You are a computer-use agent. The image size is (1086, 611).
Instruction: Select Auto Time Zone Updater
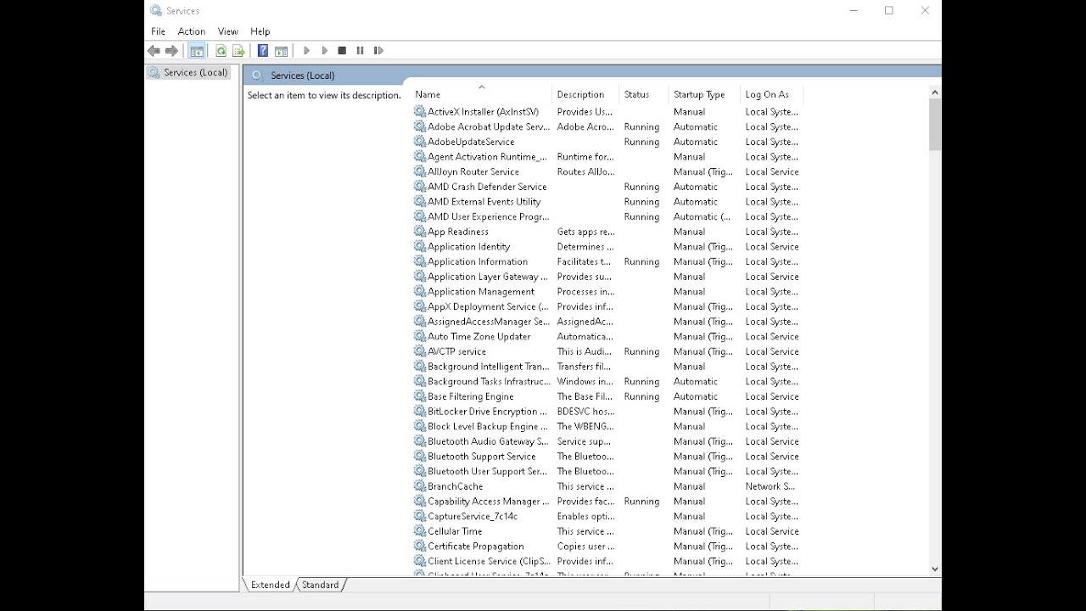(607, 337)
